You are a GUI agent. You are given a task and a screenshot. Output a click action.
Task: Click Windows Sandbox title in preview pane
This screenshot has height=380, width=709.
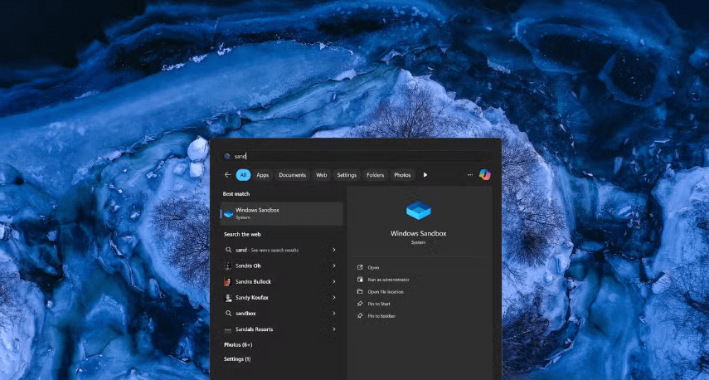click(x=418, y=233)
